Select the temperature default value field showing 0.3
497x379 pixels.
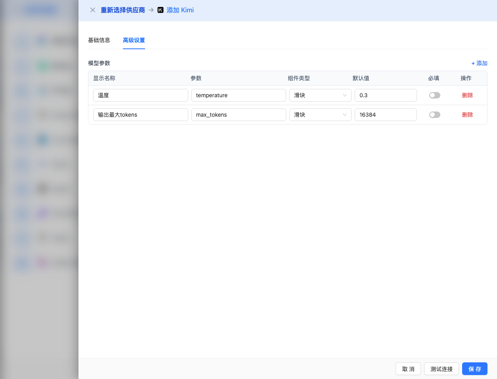(386, 95)
